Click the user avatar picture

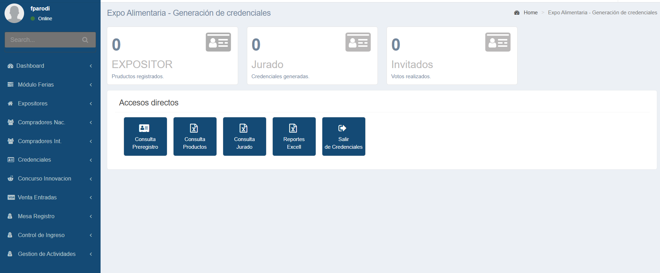coord(14,13)
